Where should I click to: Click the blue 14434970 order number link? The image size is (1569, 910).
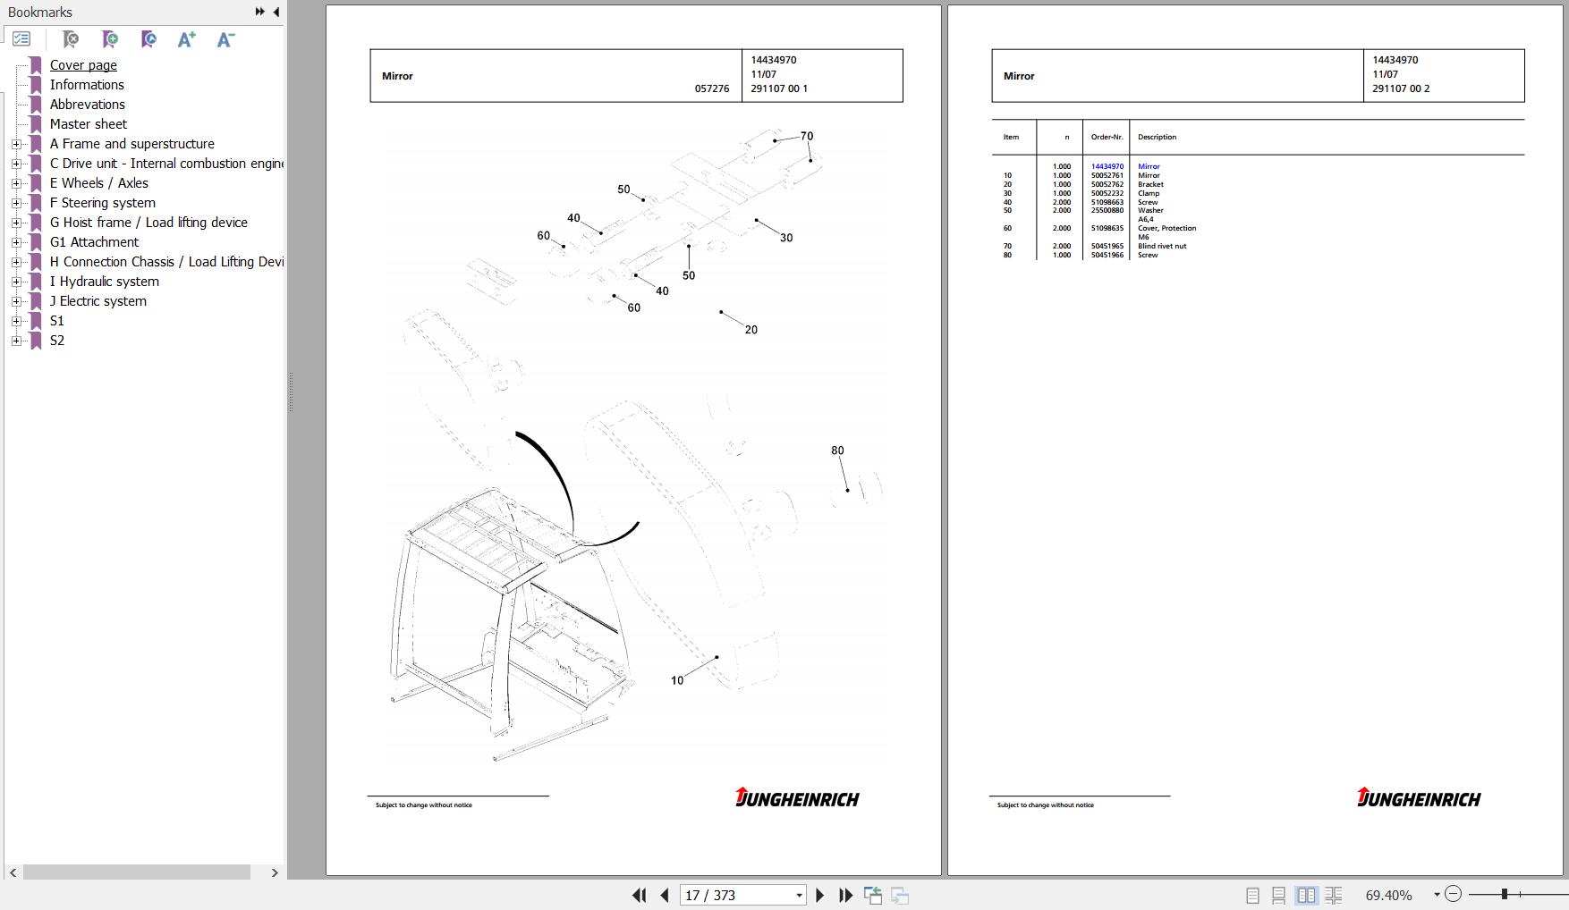(x=1107, y=166)
